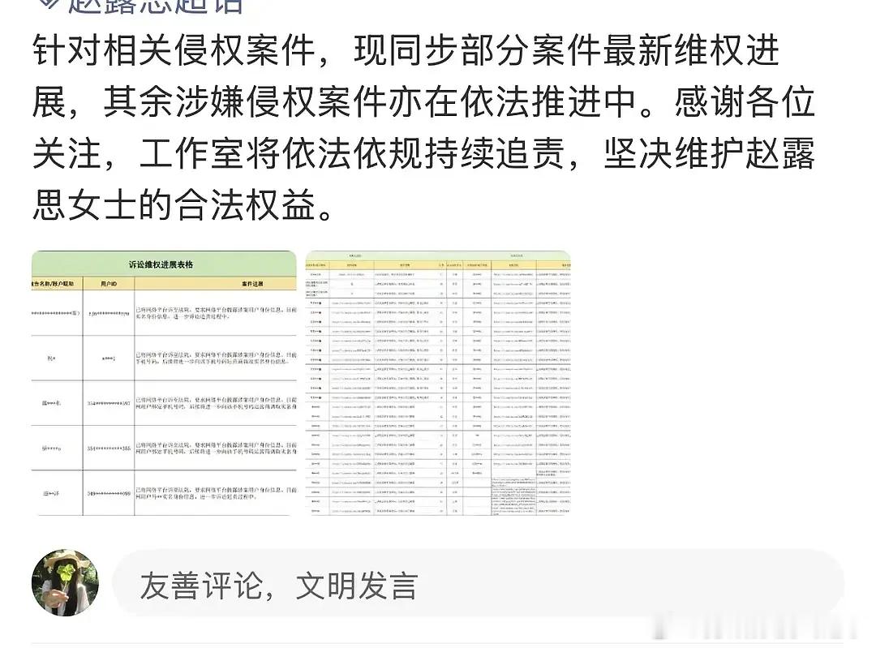Open the 诉讼维权进展表格 image thumbnail
The height and width of the screenshot is (648, 876).
coord(164,384)
